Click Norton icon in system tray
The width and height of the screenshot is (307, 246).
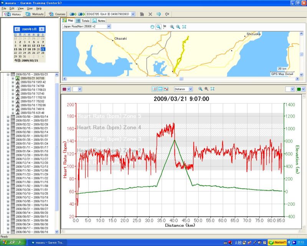(277, 243)
